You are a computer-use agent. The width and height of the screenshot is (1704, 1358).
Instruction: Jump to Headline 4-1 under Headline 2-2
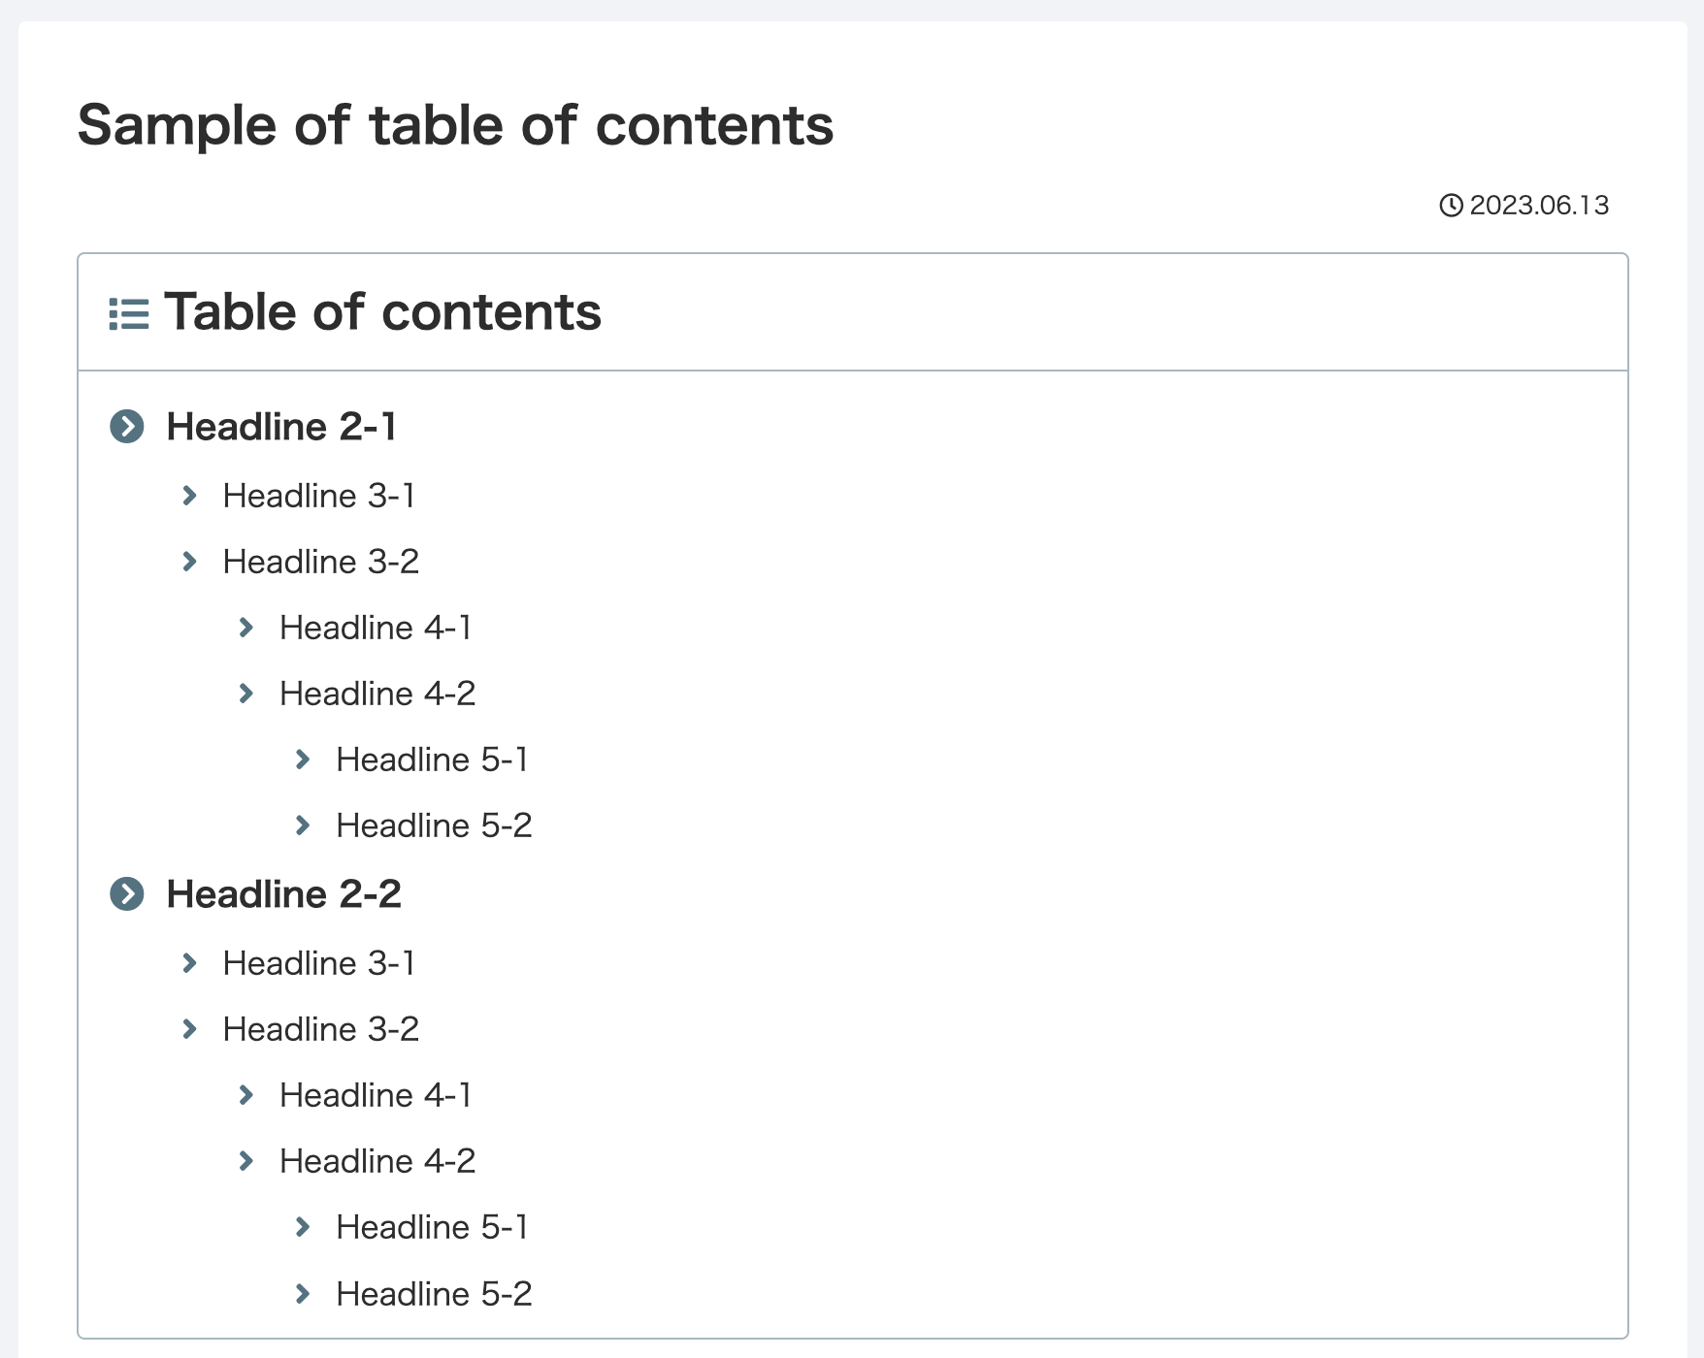click(376, 1095)
